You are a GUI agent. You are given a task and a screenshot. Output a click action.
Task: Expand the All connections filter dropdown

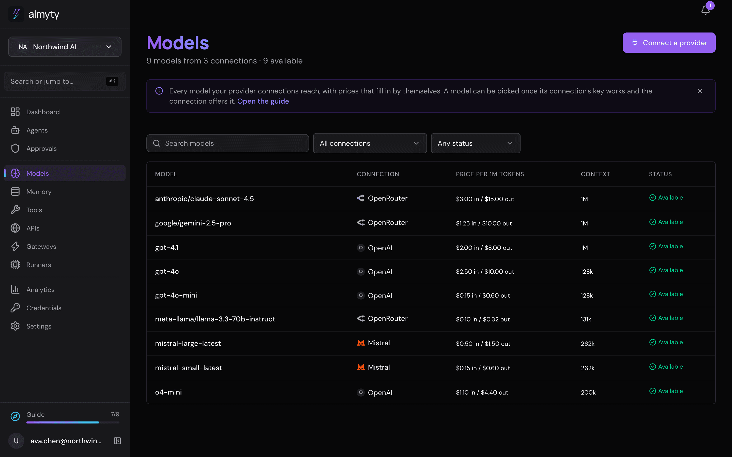click(370, 143)
